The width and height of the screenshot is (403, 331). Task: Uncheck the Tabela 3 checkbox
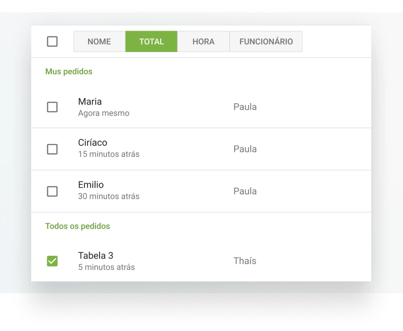point(52,261)
